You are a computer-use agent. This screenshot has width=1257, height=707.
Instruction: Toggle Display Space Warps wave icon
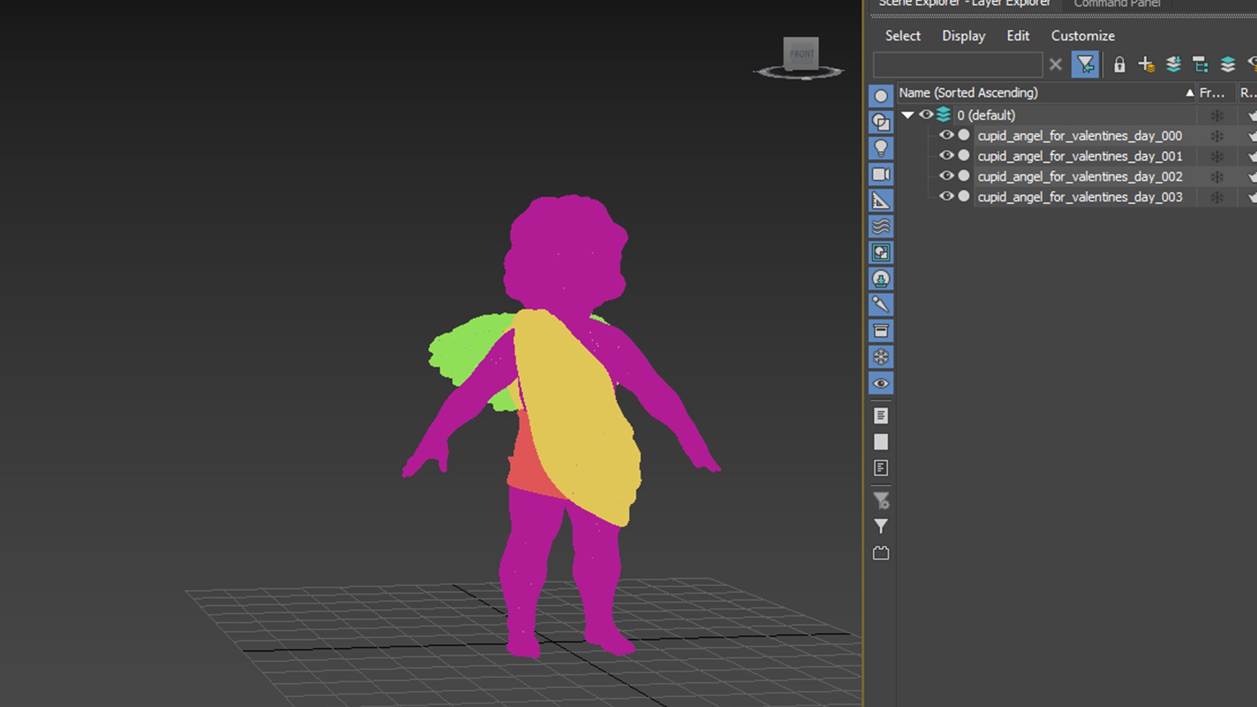pos(881,227)
